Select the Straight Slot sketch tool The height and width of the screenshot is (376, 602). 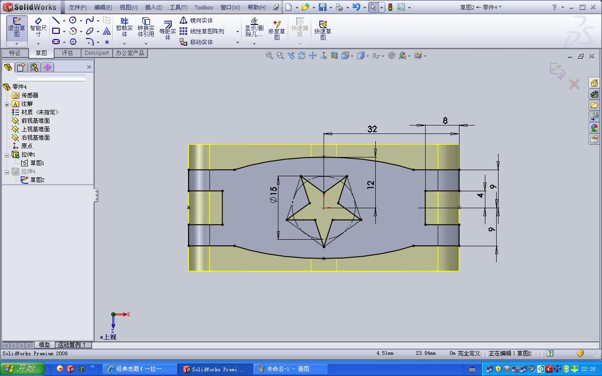coord(56,42)
